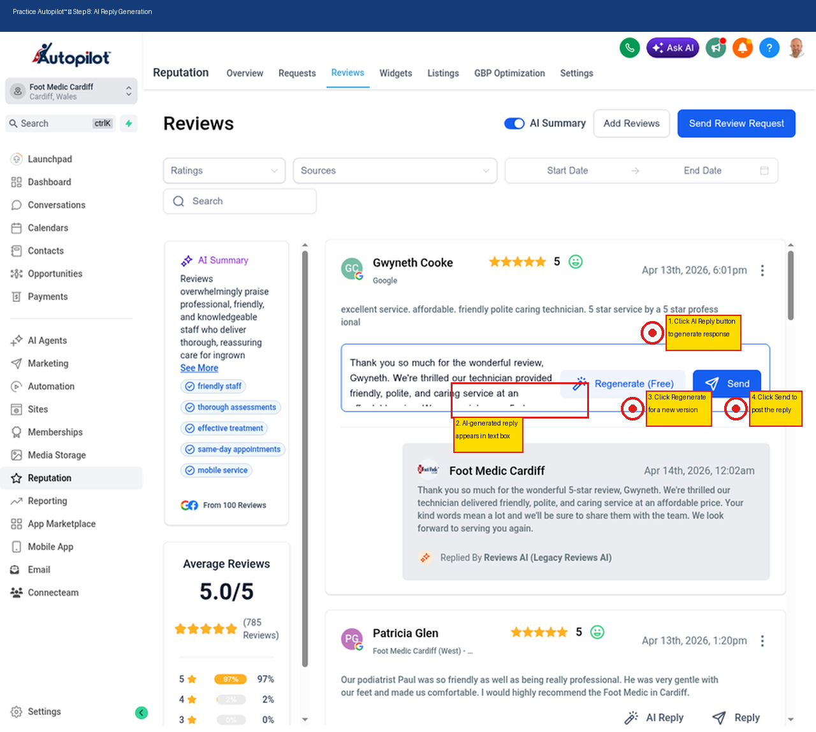Select the Reviews tab

348,73
